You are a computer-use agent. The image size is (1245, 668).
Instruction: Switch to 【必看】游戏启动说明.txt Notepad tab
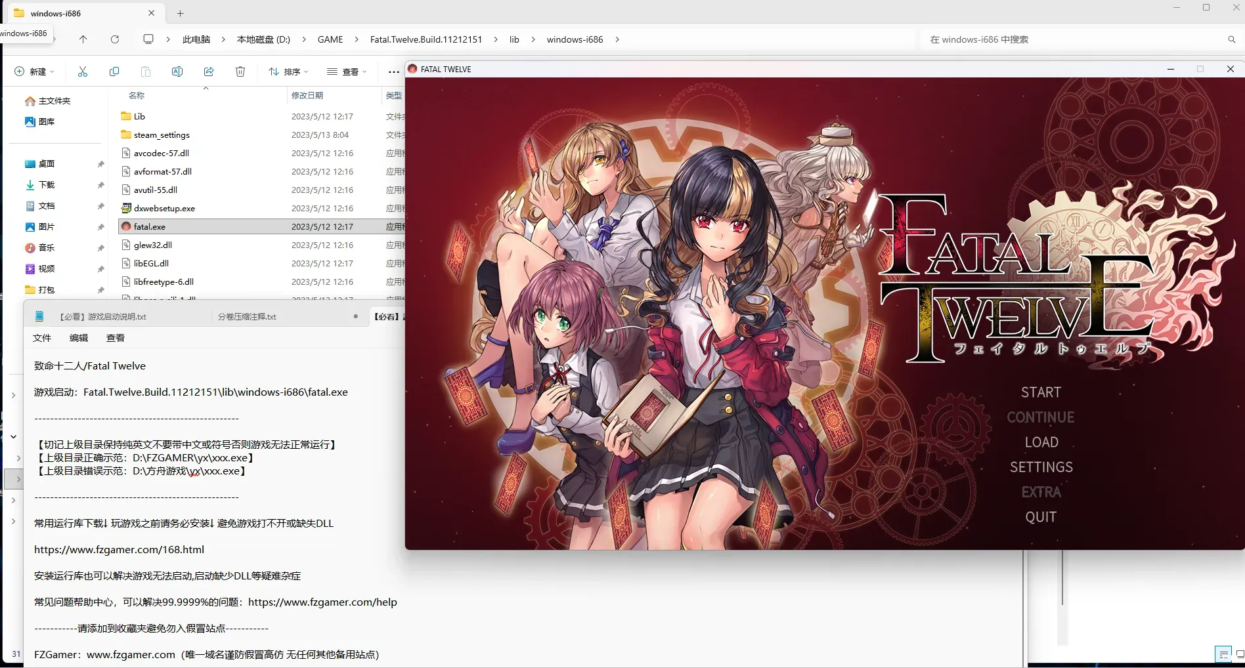click(x=102, y=317)
